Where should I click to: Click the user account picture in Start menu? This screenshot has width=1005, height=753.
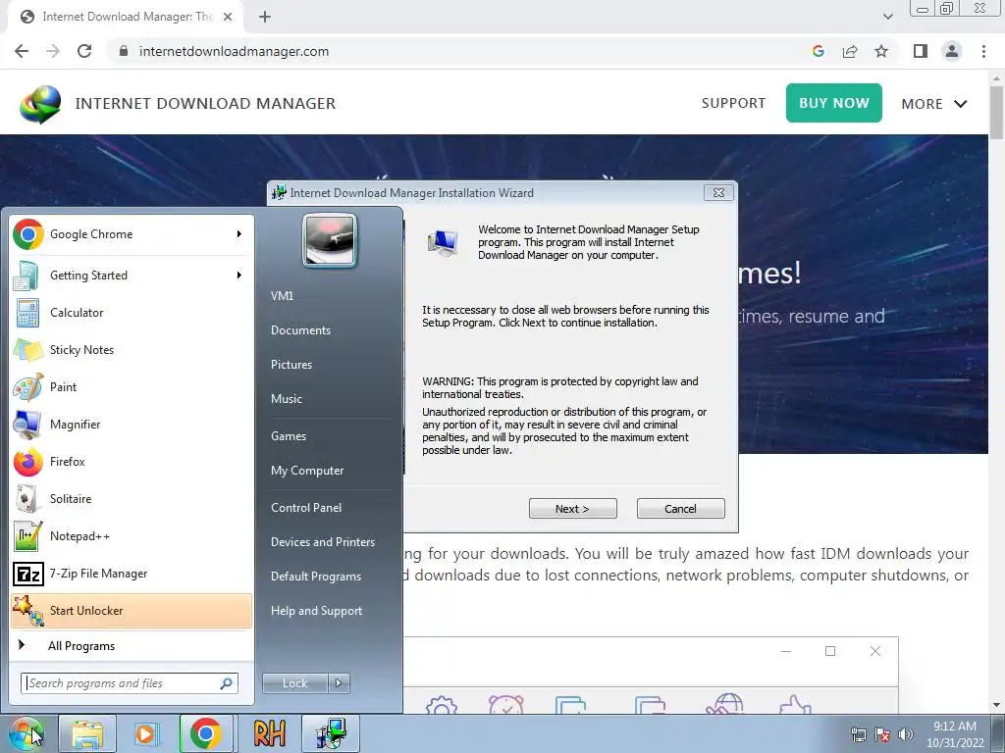coord(330,241)
